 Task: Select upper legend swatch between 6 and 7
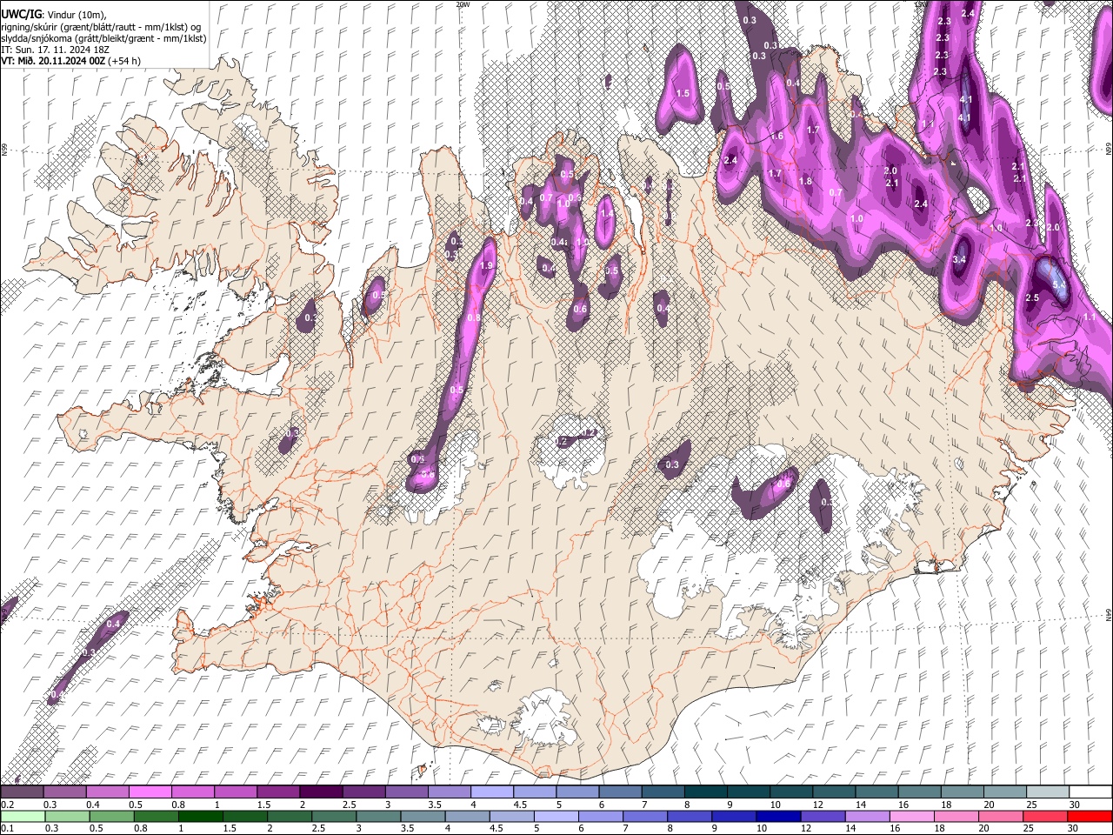(x=621, y=792)
